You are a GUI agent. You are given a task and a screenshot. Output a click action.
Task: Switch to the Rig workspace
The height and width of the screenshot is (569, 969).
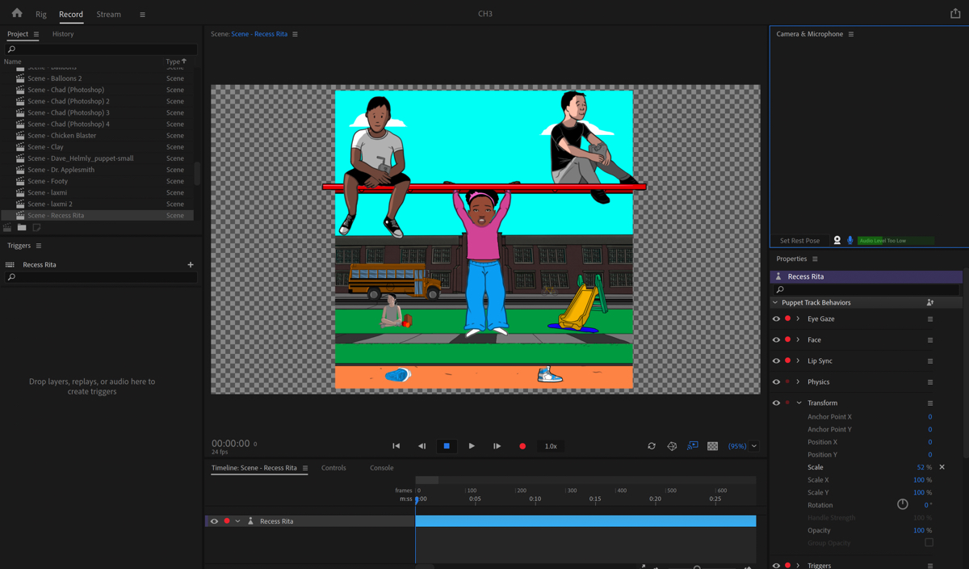[x=41, y=15]
